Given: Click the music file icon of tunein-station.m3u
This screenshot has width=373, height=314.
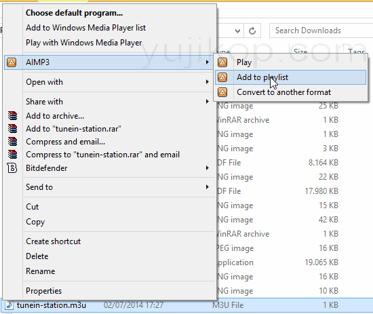Looking at the screenshot, I should click(9, 305).
